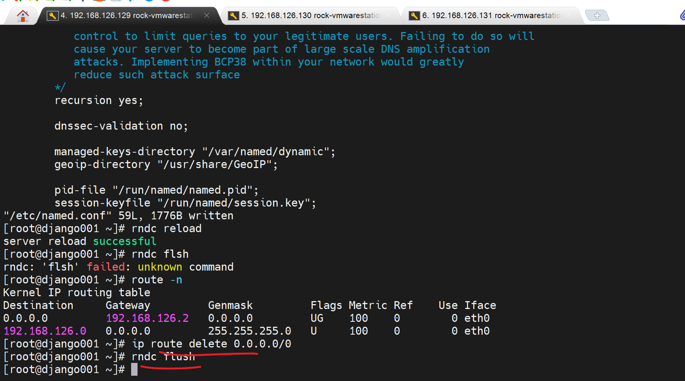The height and width of the screenshot is (381, 685).
Task: Click the Gateway column header
Action: click(x=128, y=305)
